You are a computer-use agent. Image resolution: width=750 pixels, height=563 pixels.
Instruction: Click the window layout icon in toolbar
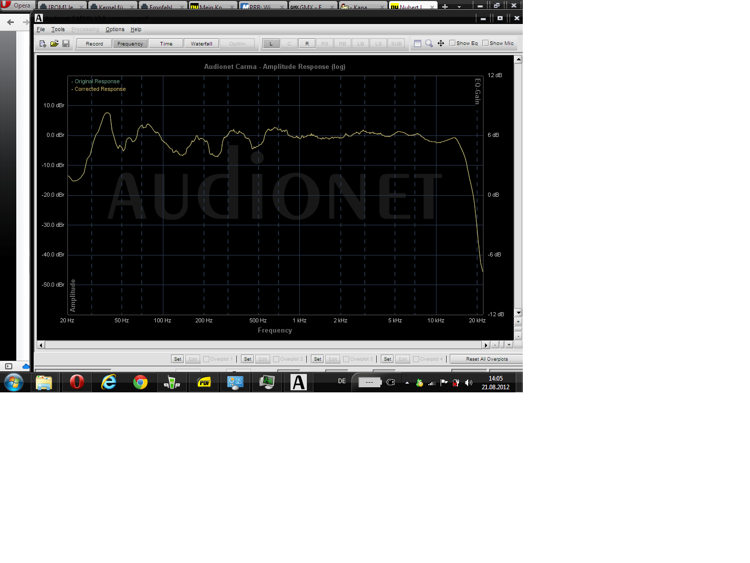pyautogui.click(x=417, y=43)
